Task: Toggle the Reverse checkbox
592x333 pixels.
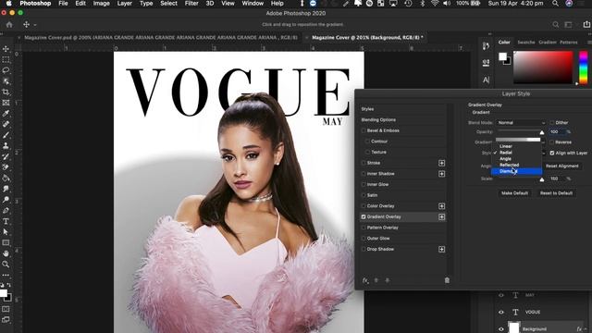Action: [552, 142]
